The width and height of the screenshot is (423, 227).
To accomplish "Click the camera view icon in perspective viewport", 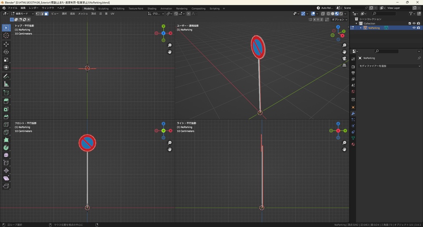I will pyautogui.click(x=344, y=59).
